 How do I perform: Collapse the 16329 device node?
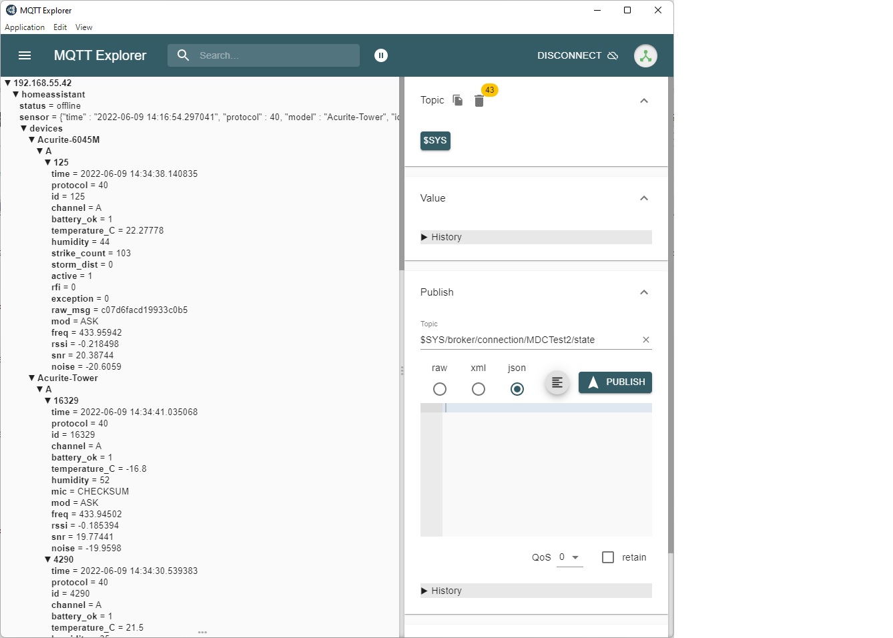[48, 400]
